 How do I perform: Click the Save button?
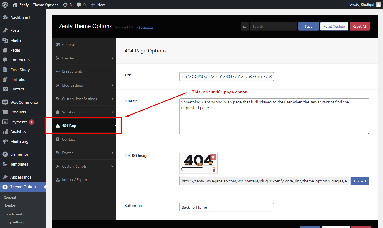(x=309, y=26)
